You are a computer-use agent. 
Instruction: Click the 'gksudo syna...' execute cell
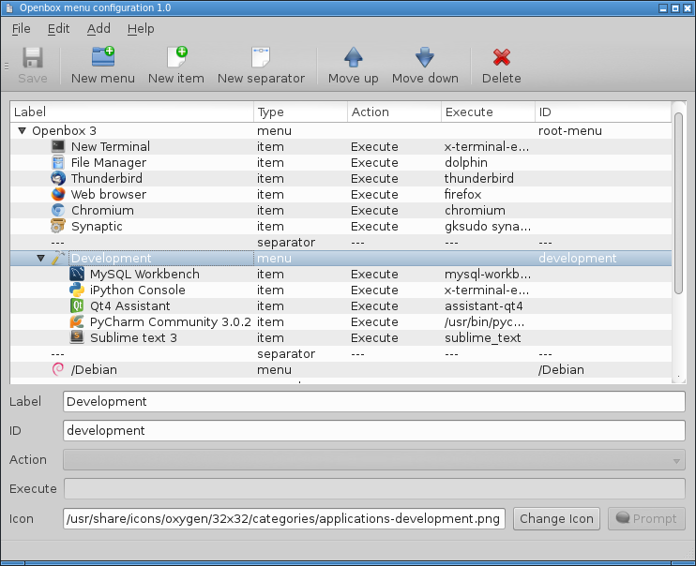click(488, 227)
